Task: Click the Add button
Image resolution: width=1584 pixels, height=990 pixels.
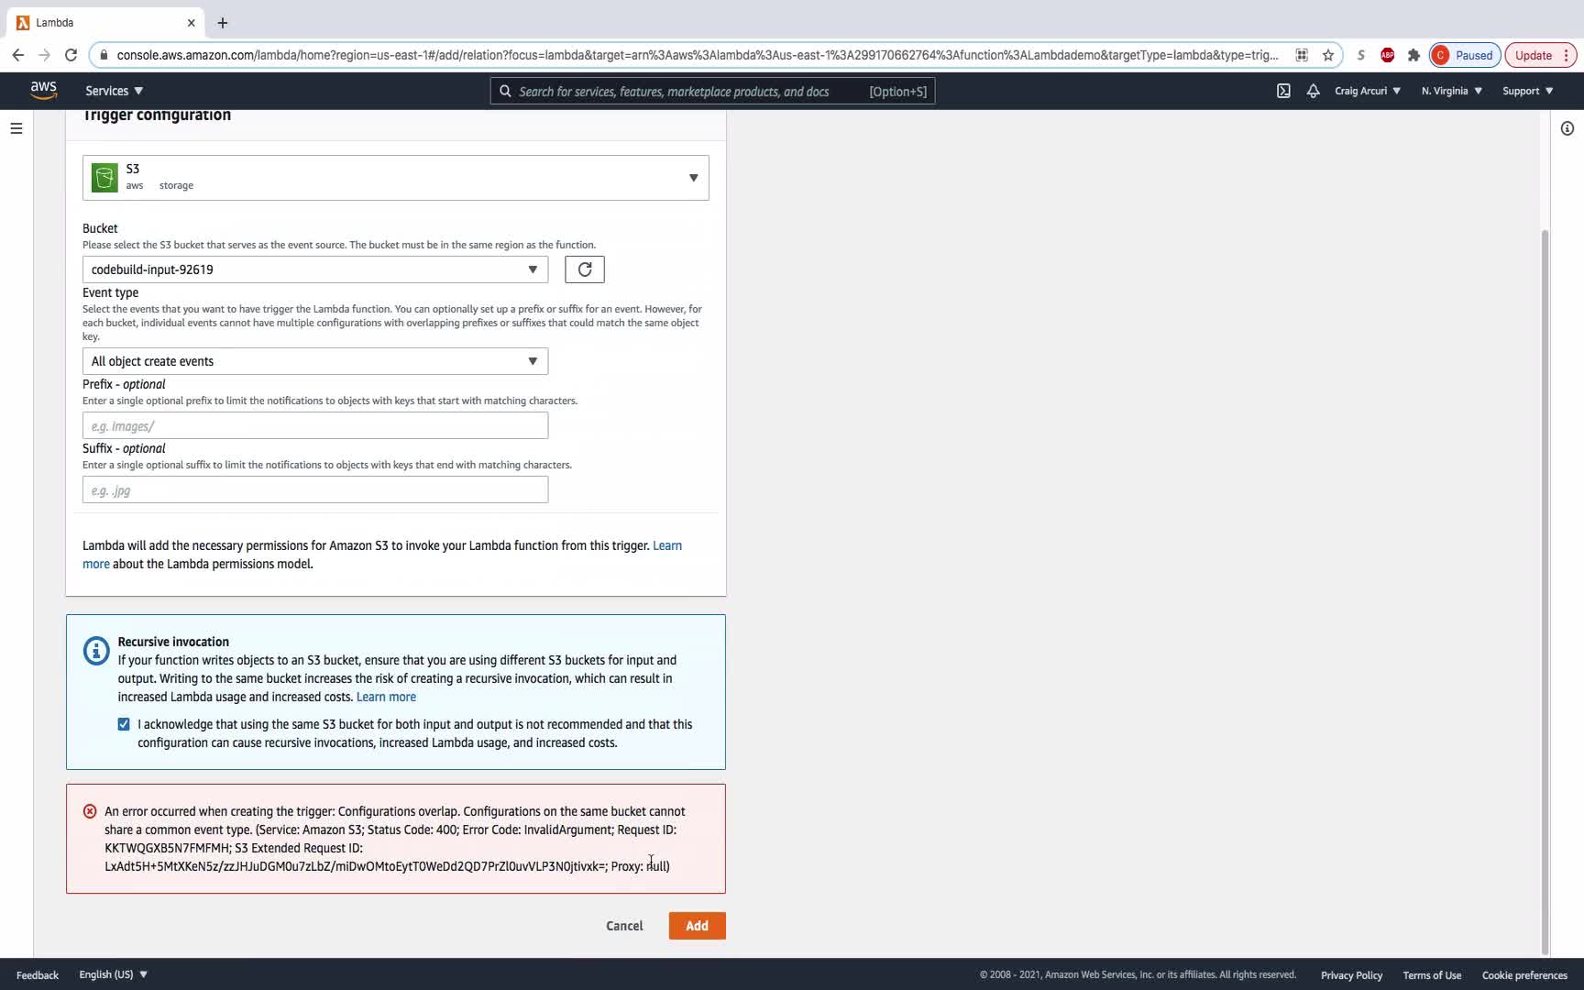Action: click(698, 926)
